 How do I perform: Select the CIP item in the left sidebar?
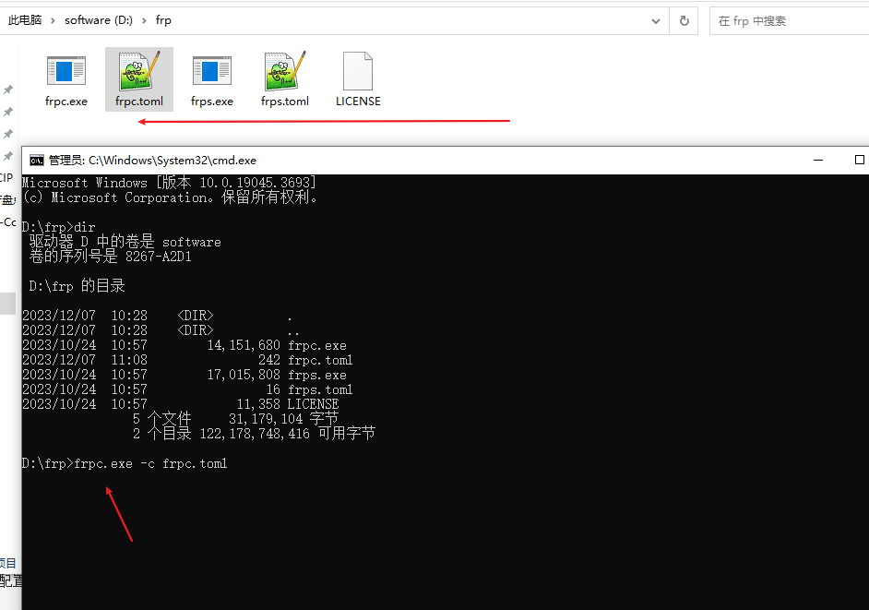pyautogui.click(x=6, y=177)
